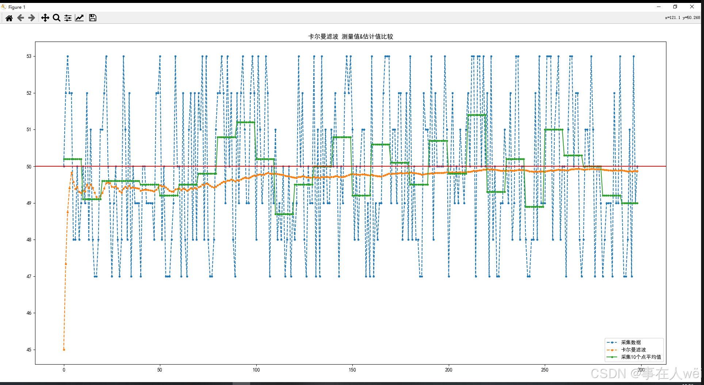Click y-axis tick label 49
The image size is (704, 385).
pyautogui.click(x=29, y=203)
